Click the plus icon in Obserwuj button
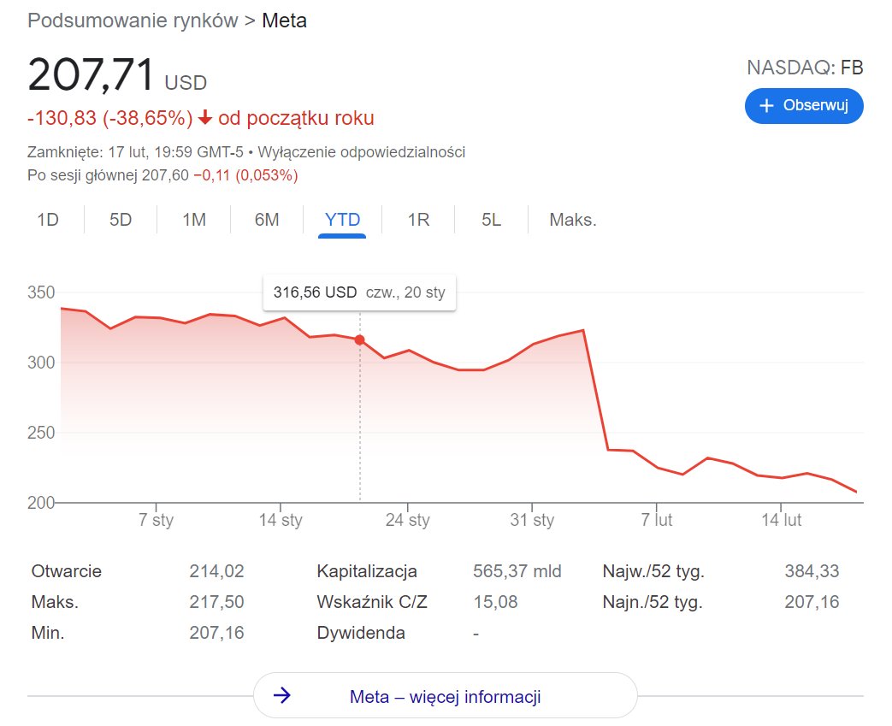Screen dimensions: 892x726 tap(766, 106)
